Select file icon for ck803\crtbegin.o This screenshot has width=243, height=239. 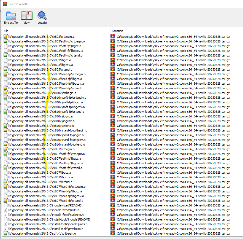tap(6, 36)
